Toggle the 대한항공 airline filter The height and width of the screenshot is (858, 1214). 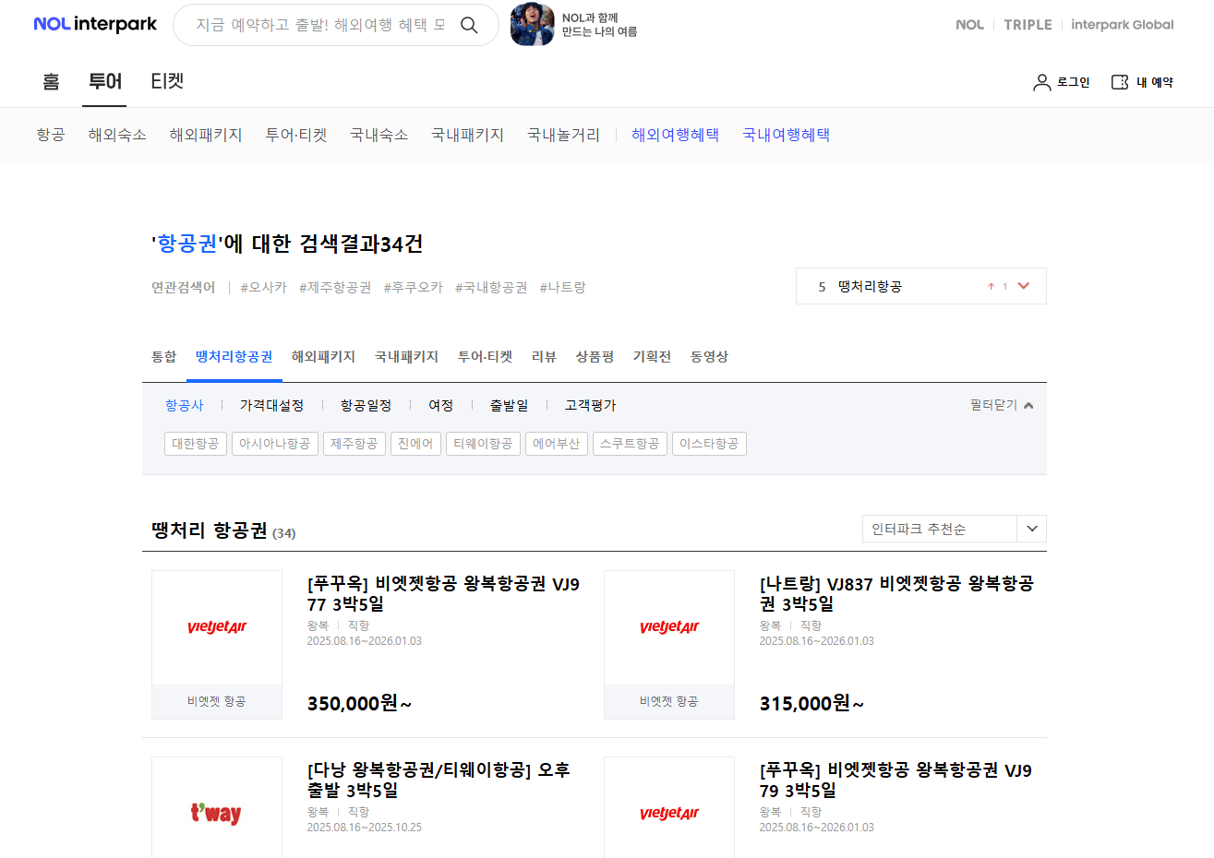[x=196, y=444]
